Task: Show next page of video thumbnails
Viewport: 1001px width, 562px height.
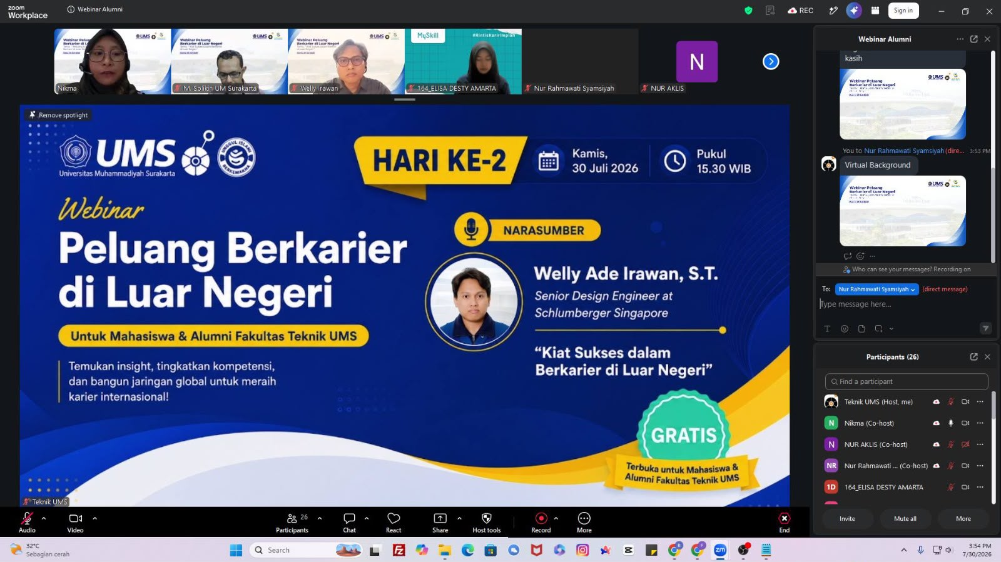Action: [x=771, y=61]
